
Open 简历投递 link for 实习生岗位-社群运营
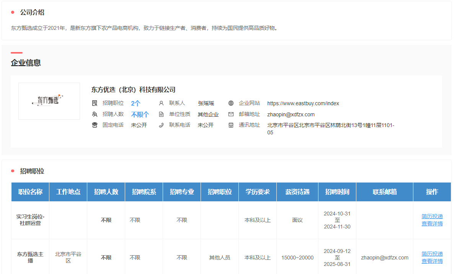coord(432,216)
